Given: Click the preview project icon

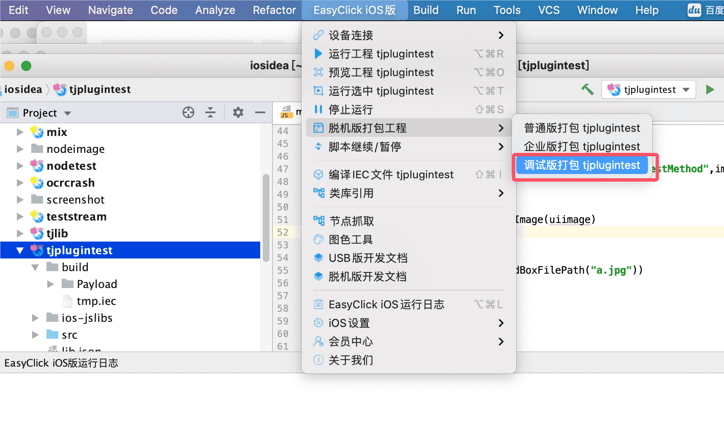Looking at the screenshot, I should tap(318, 72).
